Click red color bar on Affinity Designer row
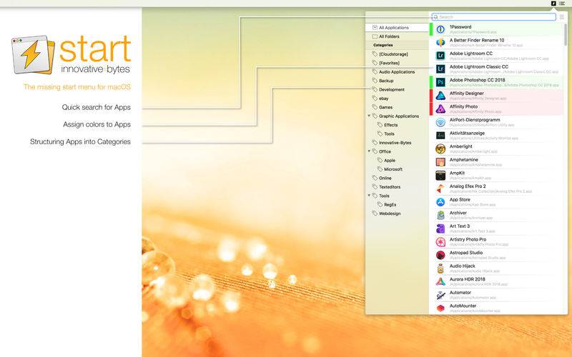This screenshot has height=357, width=572. pos(431,96)
